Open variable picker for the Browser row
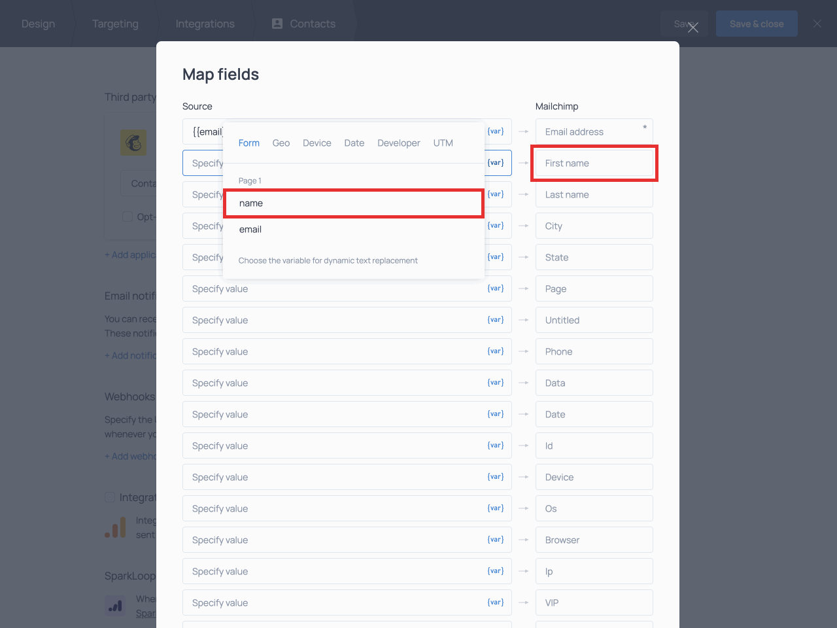Screen dimensions: 837x628 click(x=496, y=540)
